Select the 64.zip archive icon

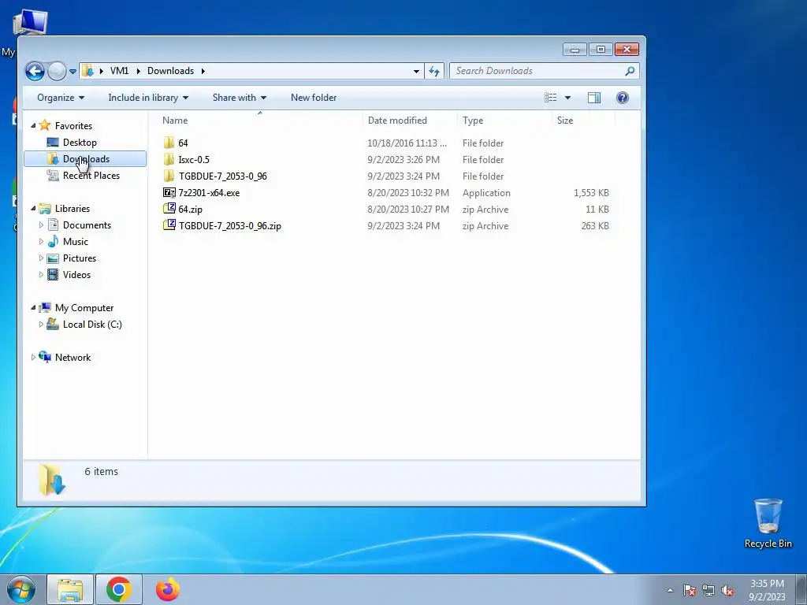point(169,209)
